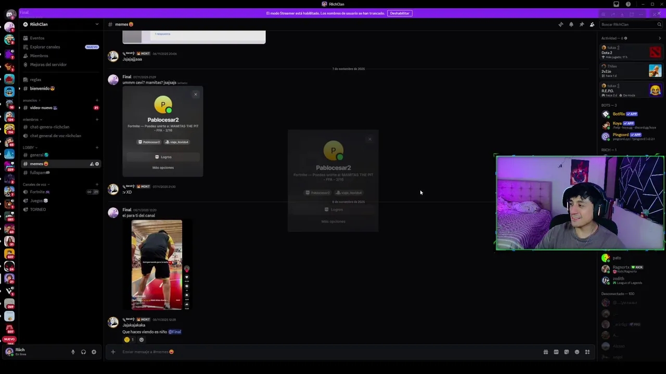Add channel to miembros category
The image size is (666, 374).
coord(97,119)
